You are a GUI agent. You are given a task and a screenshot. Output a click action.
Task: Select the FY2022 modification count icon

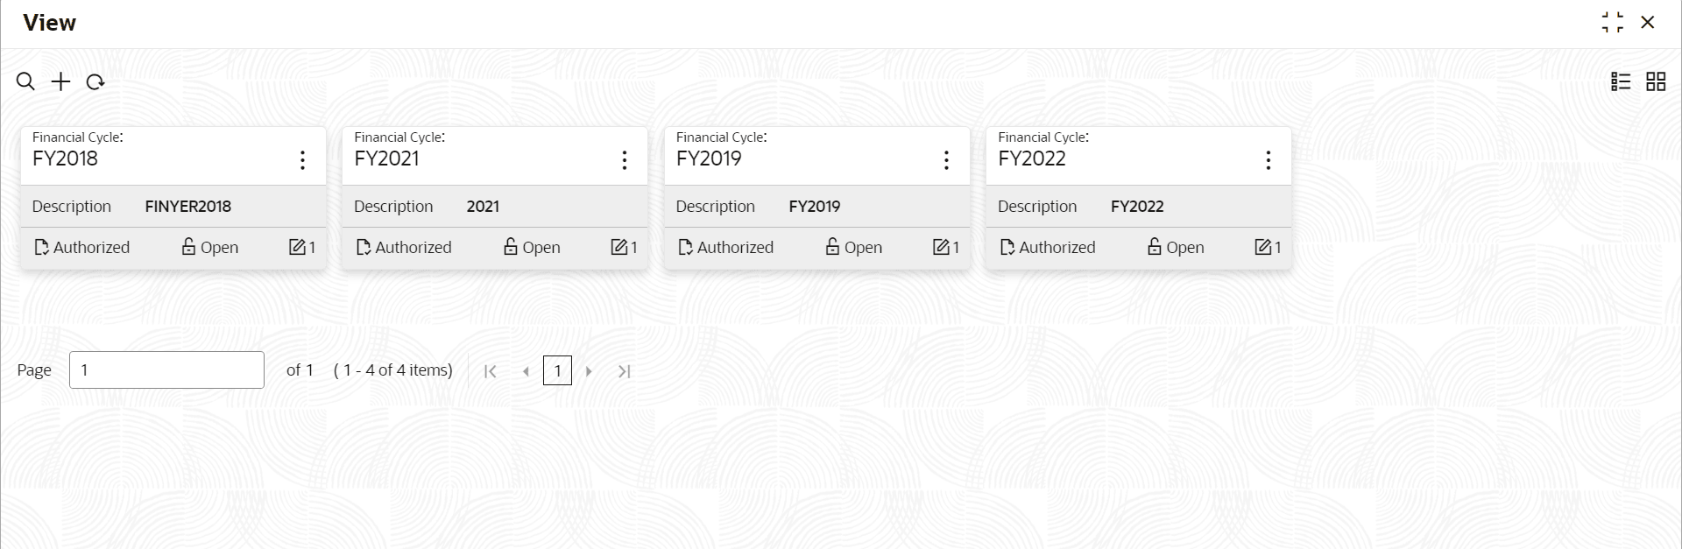point(1262,247)
